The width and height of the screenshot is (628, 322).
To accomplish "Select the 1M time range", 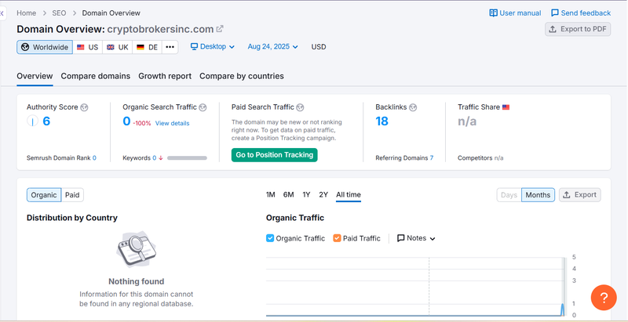I will [x=270, y=194].
